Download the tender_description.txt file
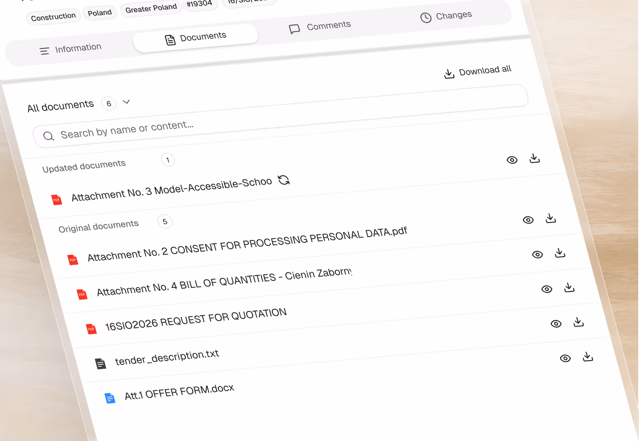Screen dimensions: 639x441 pyautogui.click(x=578, y=322)
